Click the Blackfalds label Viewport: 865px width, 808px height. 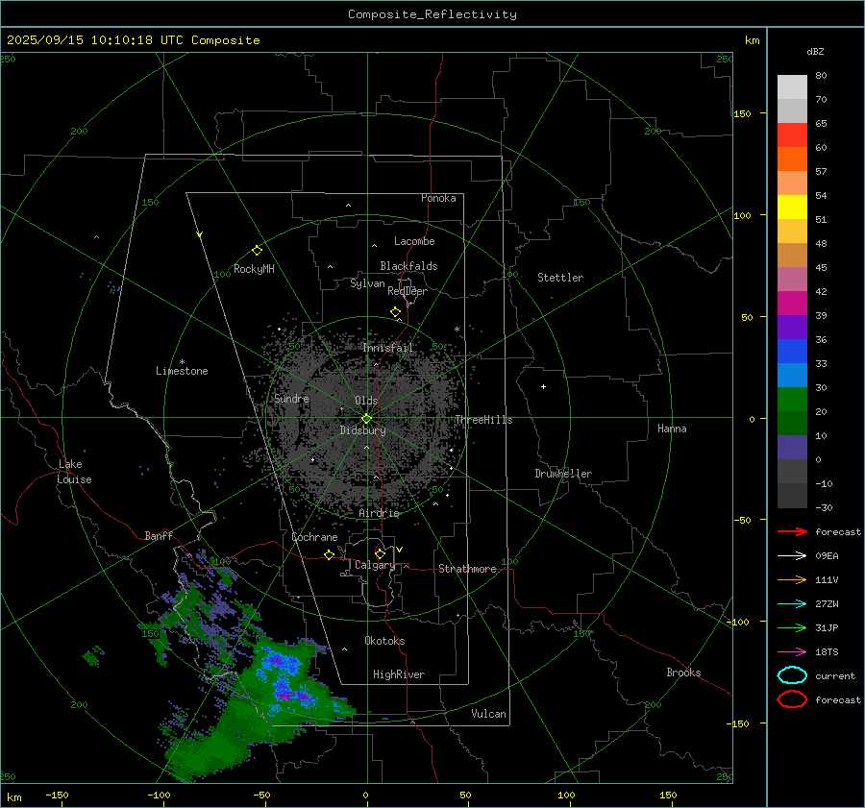tap(408, 266)
